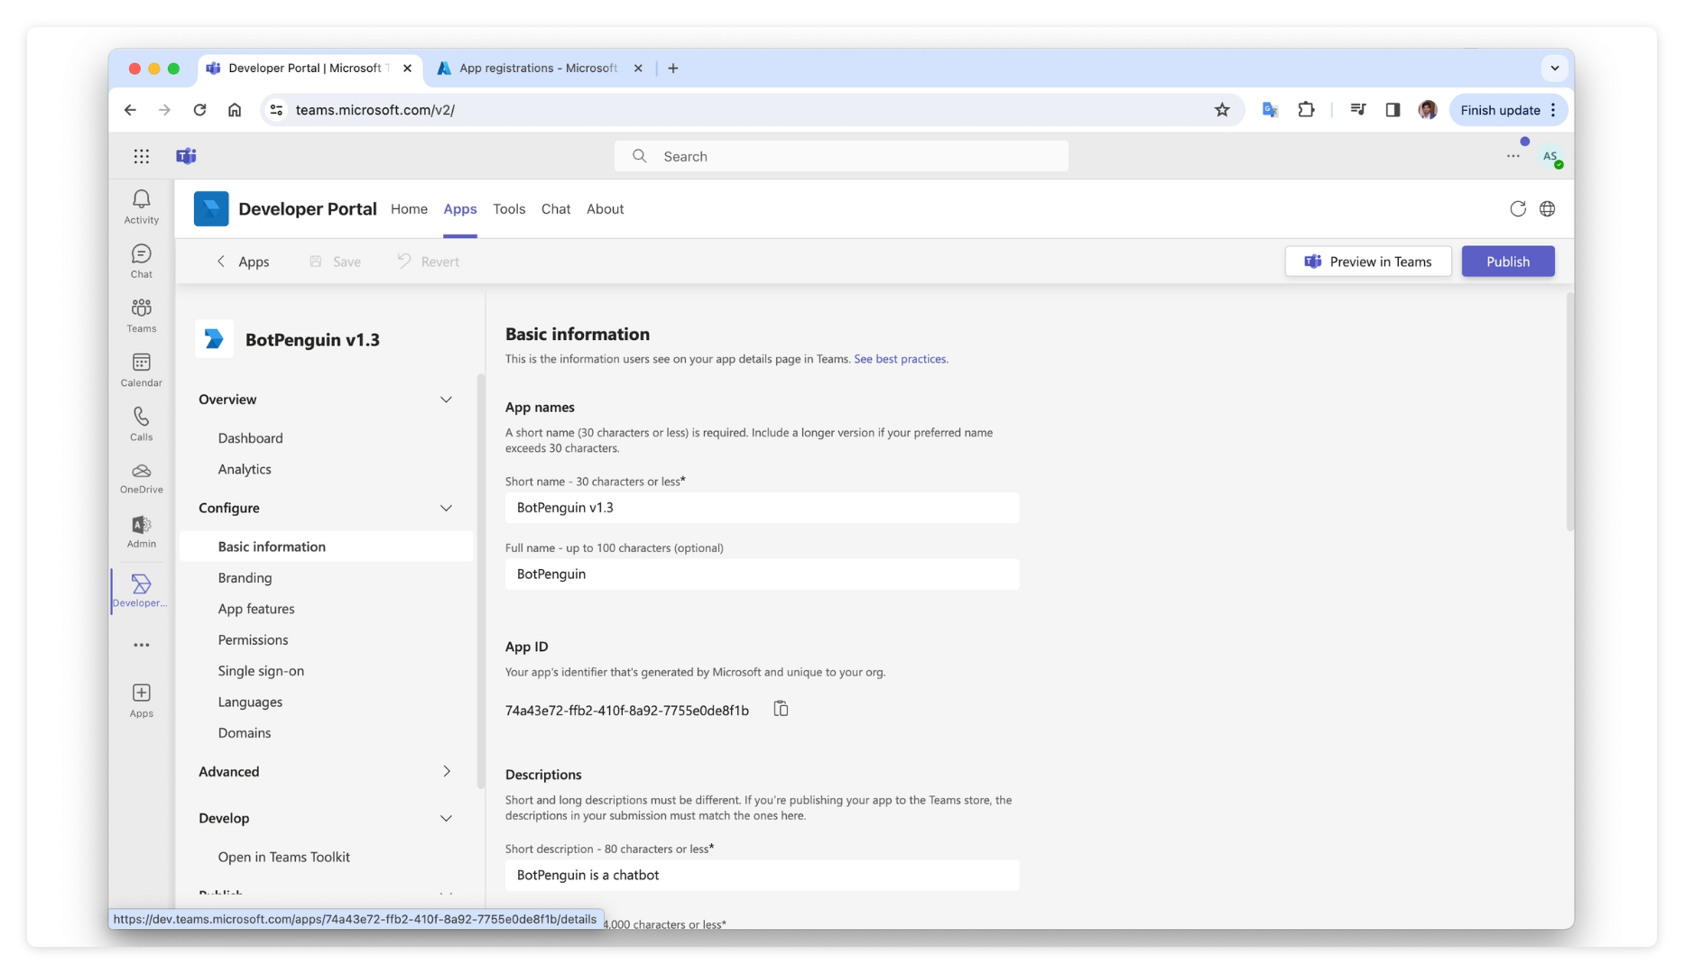
Task: Open Calendar from the Teams sidebar
Action: (x=141, y=368)
